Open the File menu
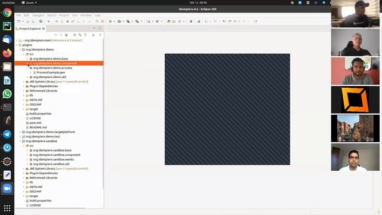Screen dimensions: 382x215 click(19, 16)
